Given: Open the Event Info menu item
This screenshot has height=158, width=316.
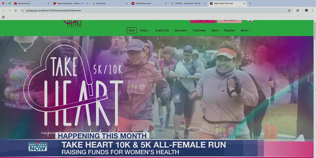Looking at the screenshot, I should point(162,31).
